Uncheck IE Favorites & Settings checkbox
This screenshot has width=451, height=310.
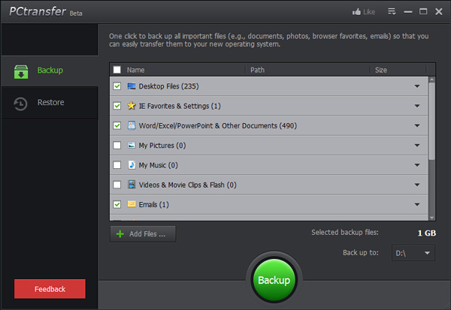click(x=117, y=106)
